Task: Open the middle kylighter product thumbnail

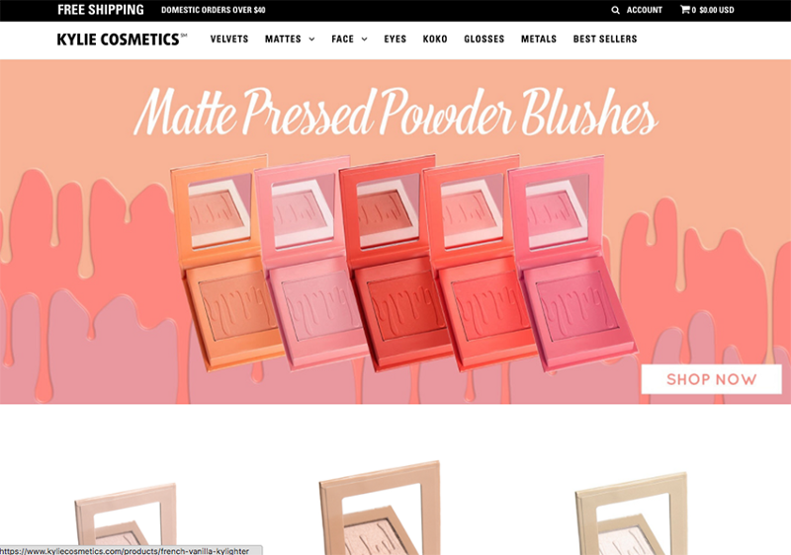Action: tap(381, 508)
